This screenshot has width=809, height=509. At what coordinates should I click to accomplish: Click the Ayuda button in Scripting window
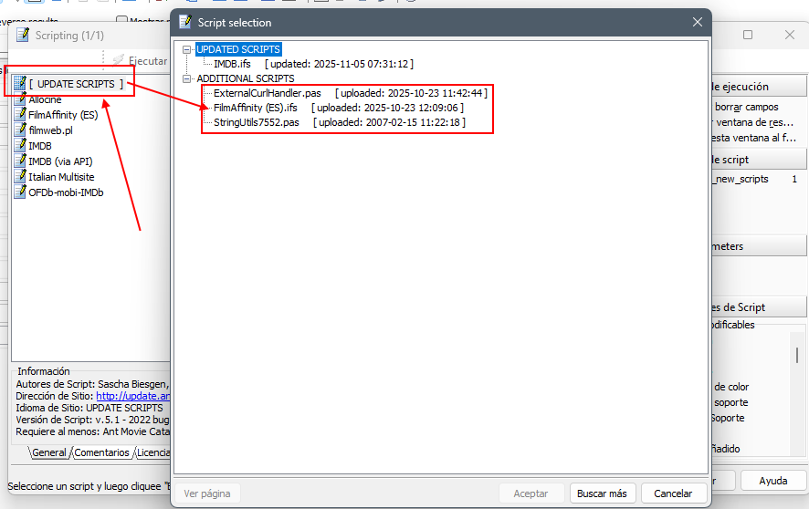click(772, 481)
